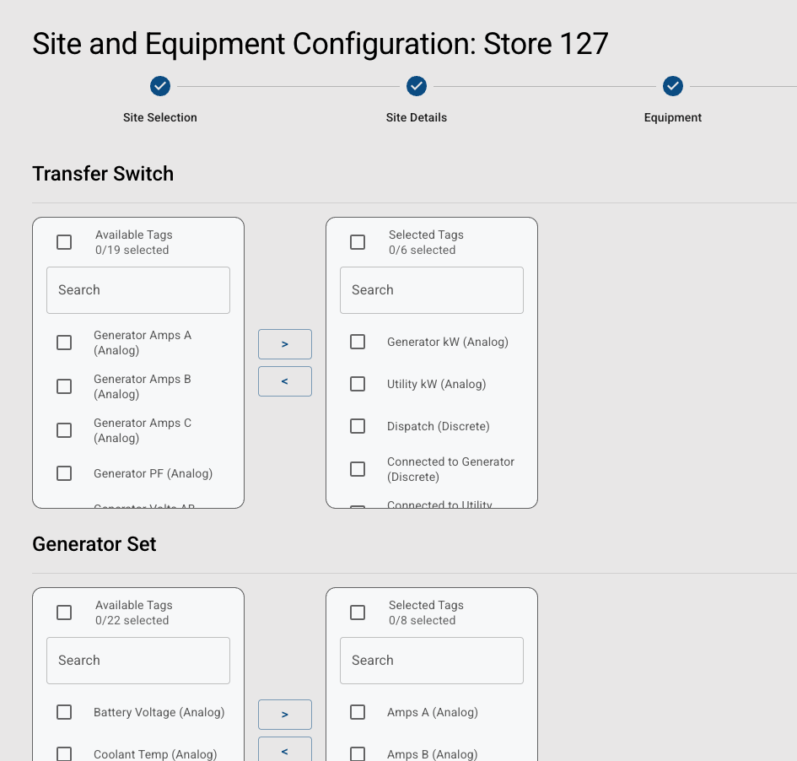Check the Battery Voltage (Analog) tag
Viewport: 797px width, 761px height.
tap(64, 712)
